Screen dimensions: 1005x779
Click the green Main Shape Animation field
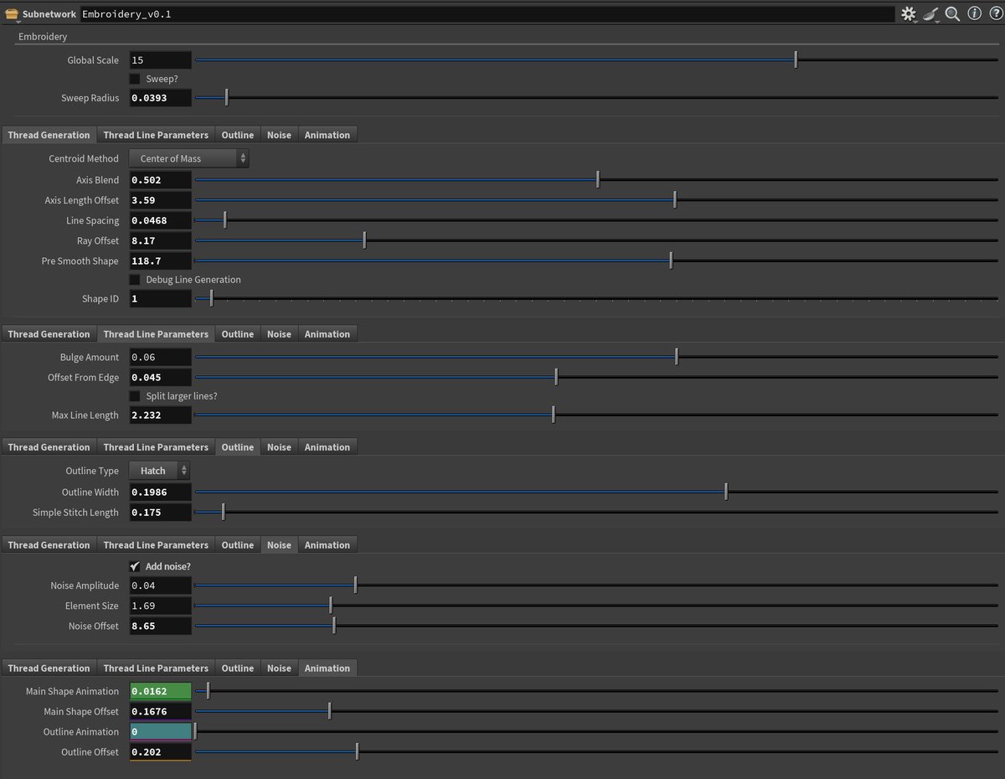[x=160, y=692]
